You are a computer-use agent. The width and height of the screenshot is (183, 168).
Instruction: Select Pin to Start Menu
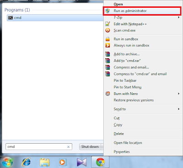(x=128, y=87)
